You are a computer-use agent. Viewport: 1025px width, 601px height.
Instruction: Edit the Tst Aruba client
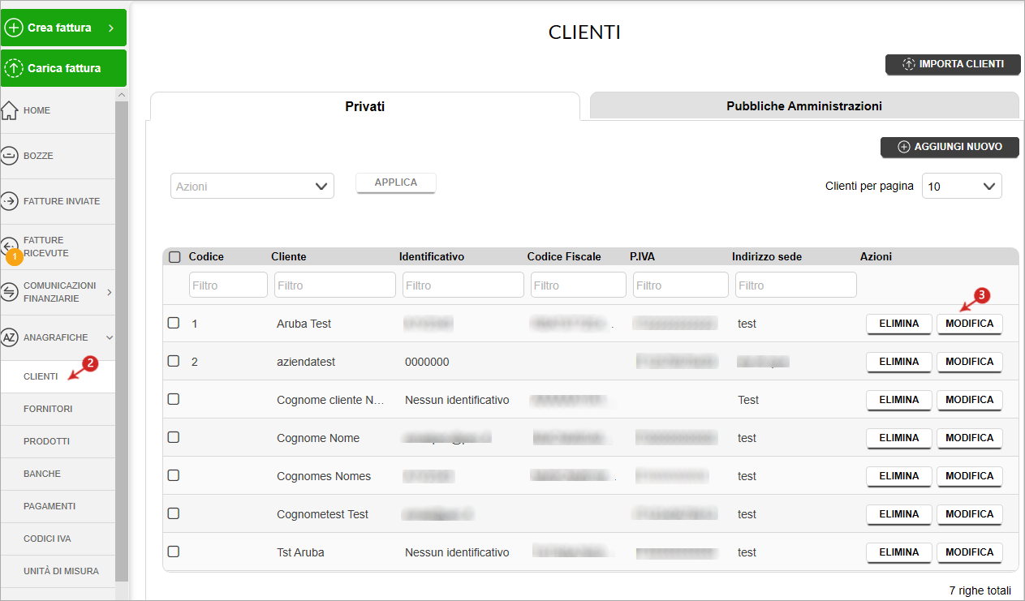[970, 552]
